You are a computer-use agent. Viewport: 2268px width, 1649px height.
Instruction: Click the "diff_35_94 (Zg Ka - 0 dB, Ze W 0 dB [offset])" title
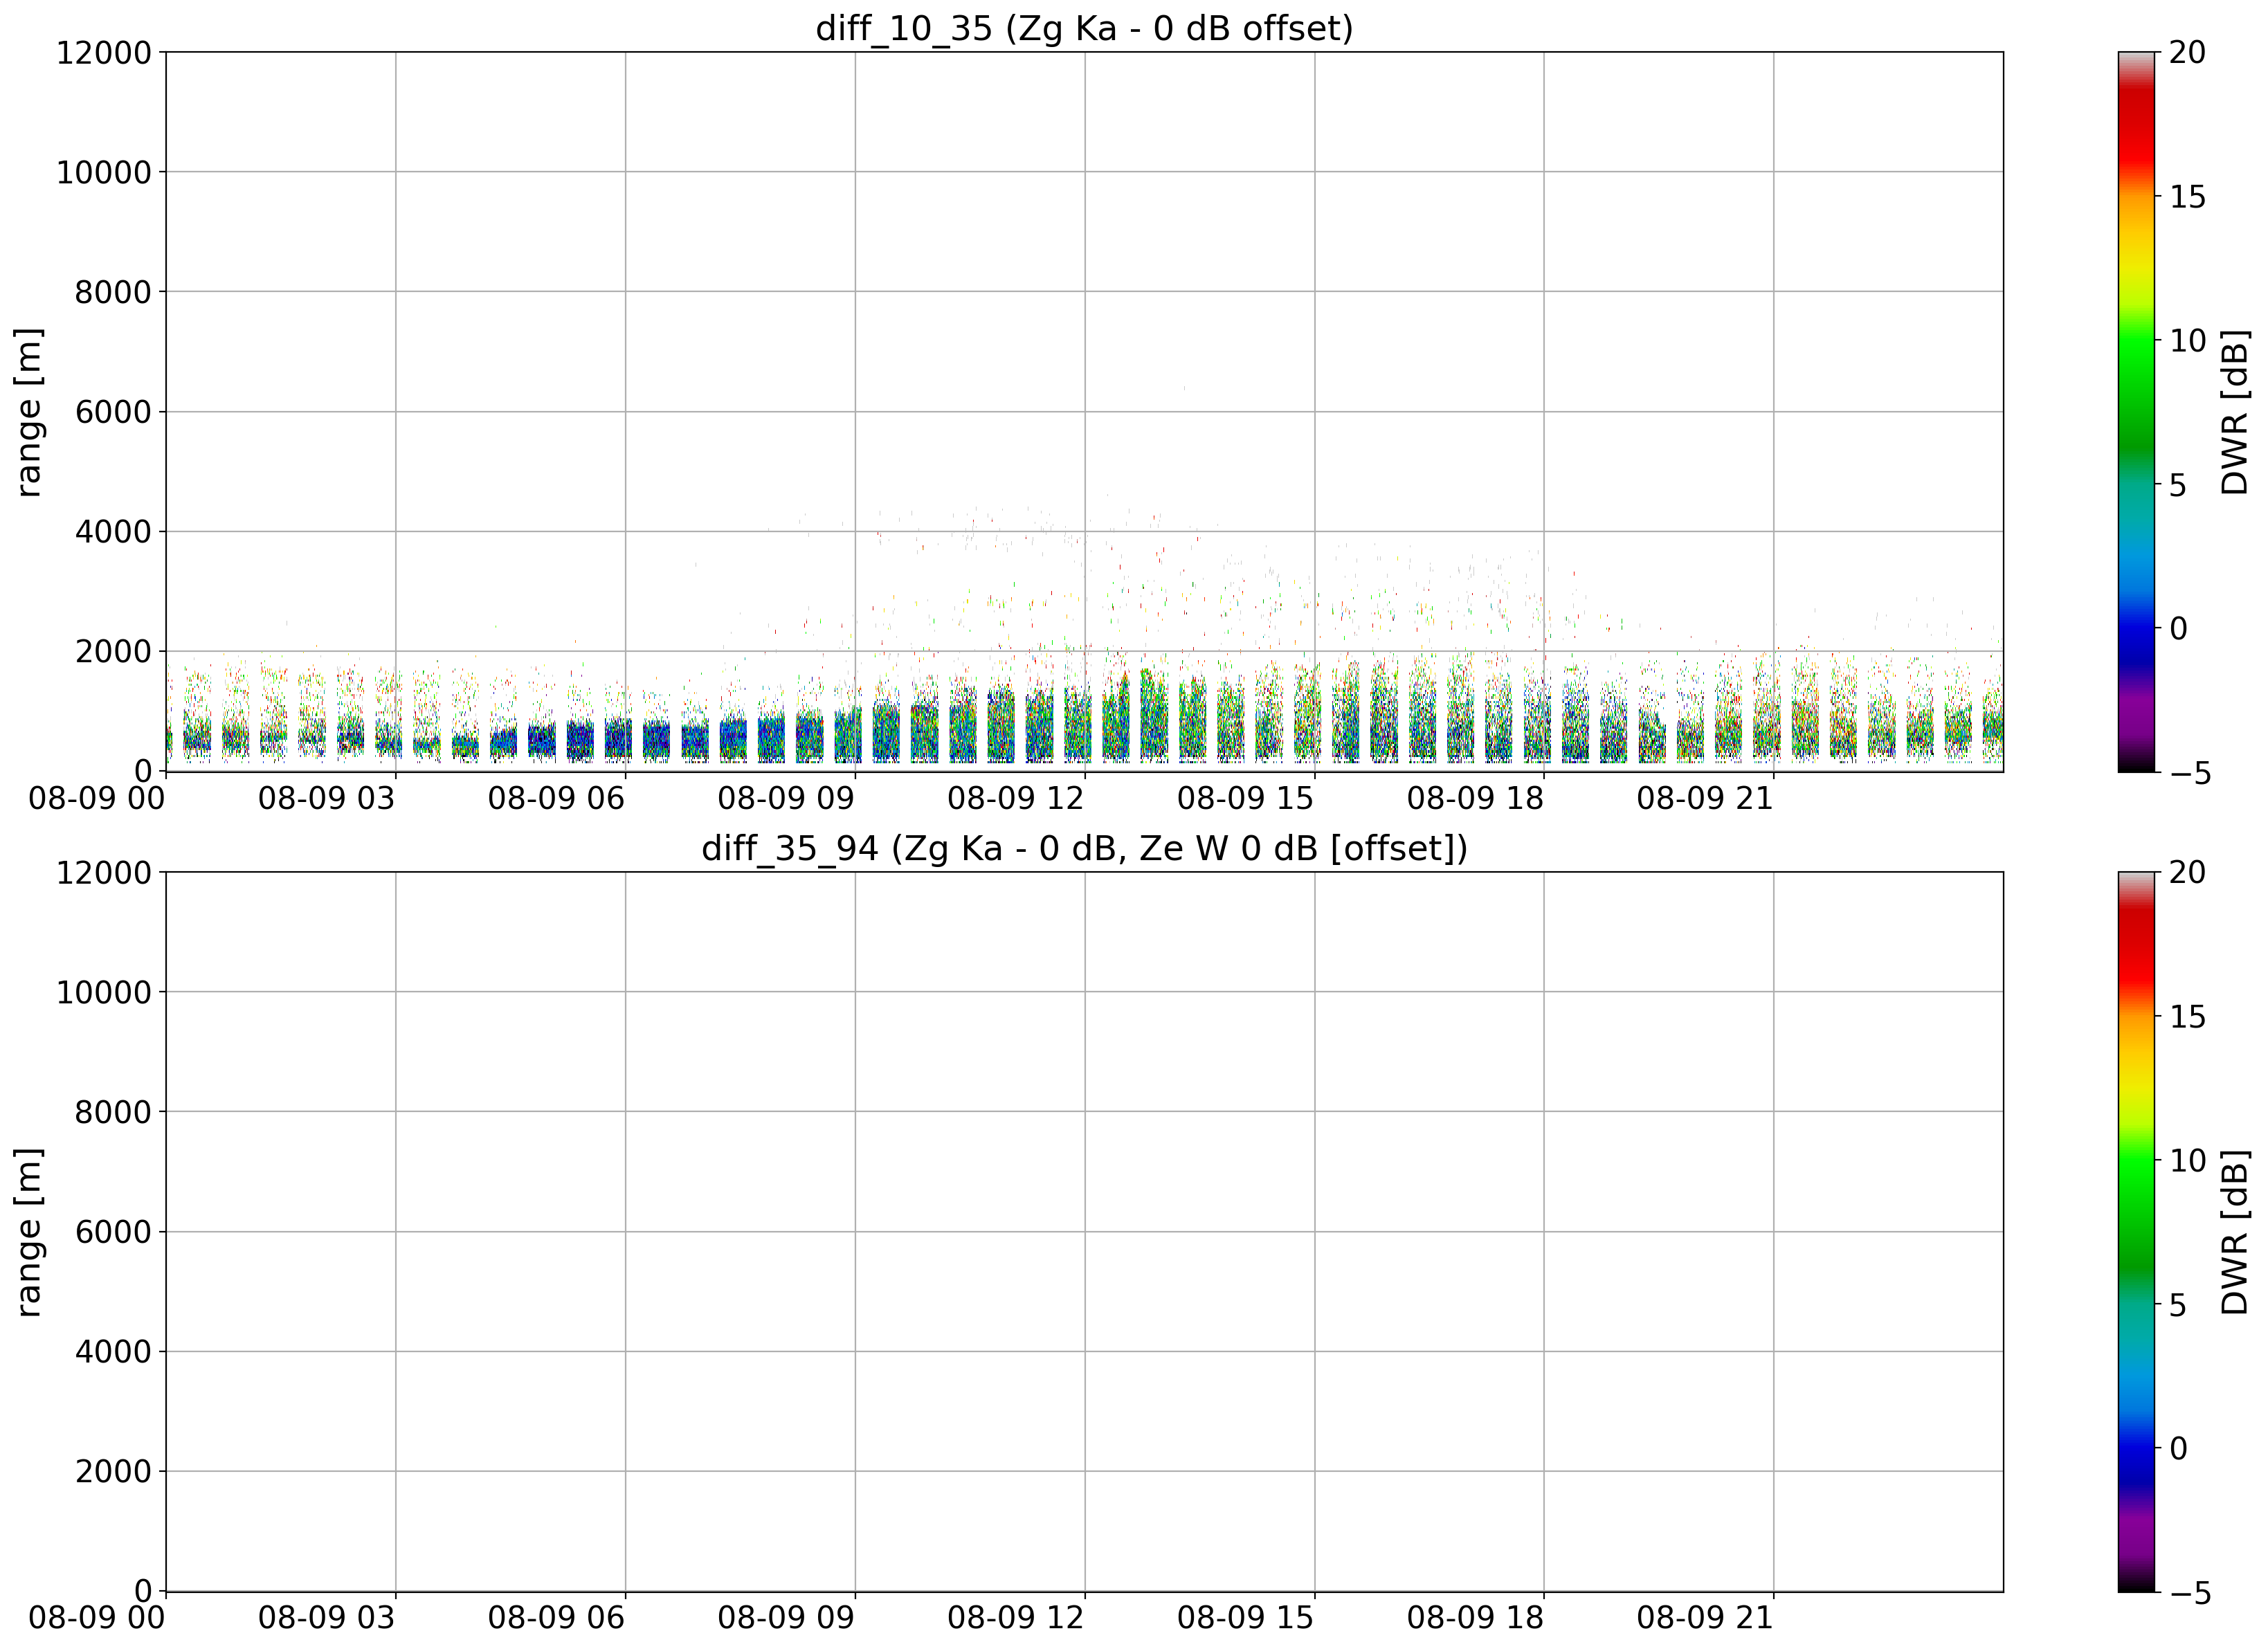[1084, 848]
